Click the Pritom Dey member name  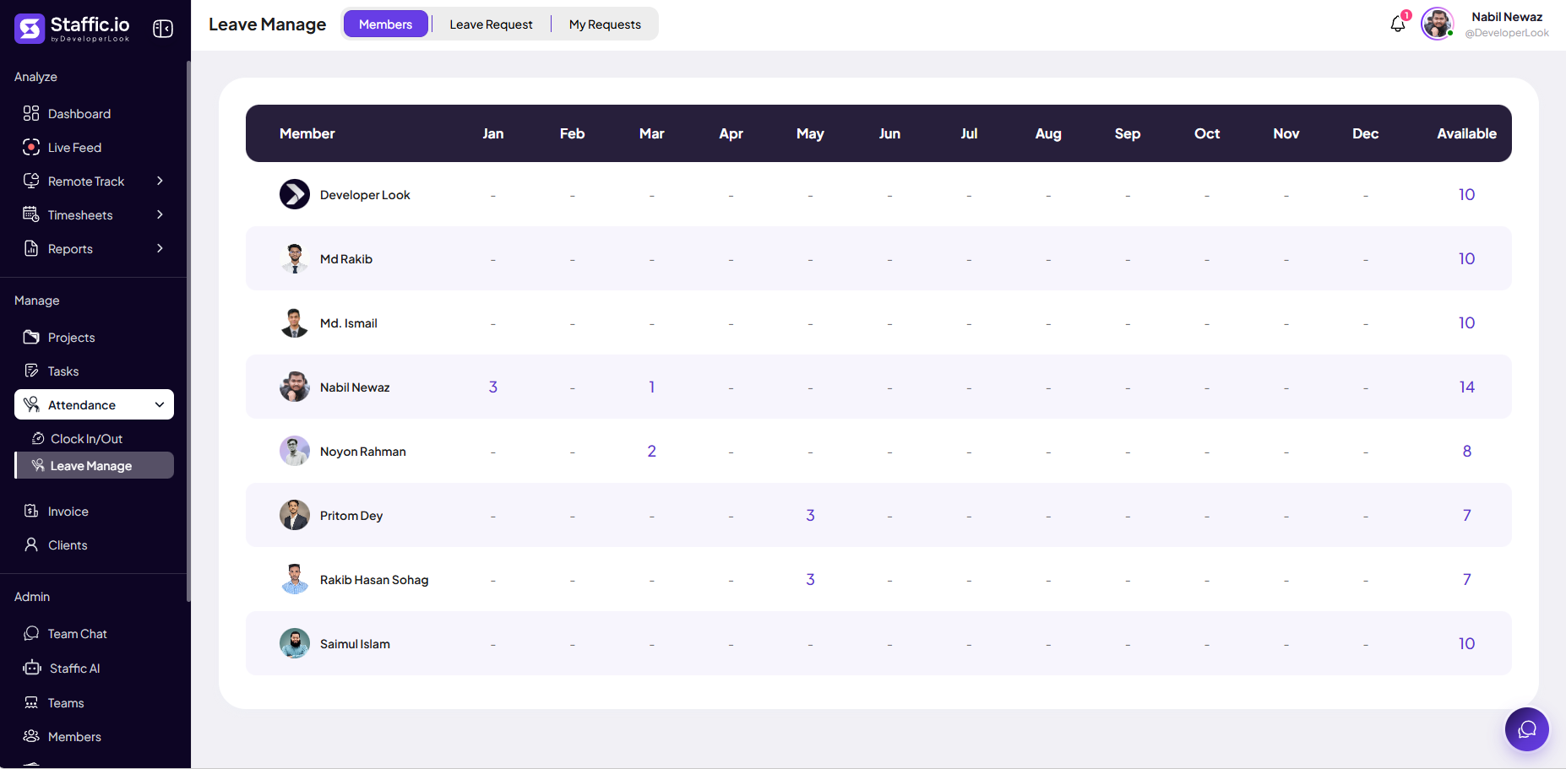tap(351, 515)
